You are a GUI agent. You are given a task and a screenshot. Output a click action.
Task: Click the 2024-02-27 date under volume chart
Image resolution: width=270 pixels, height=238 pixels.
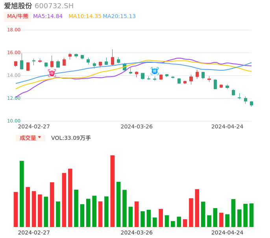point(34,233)
